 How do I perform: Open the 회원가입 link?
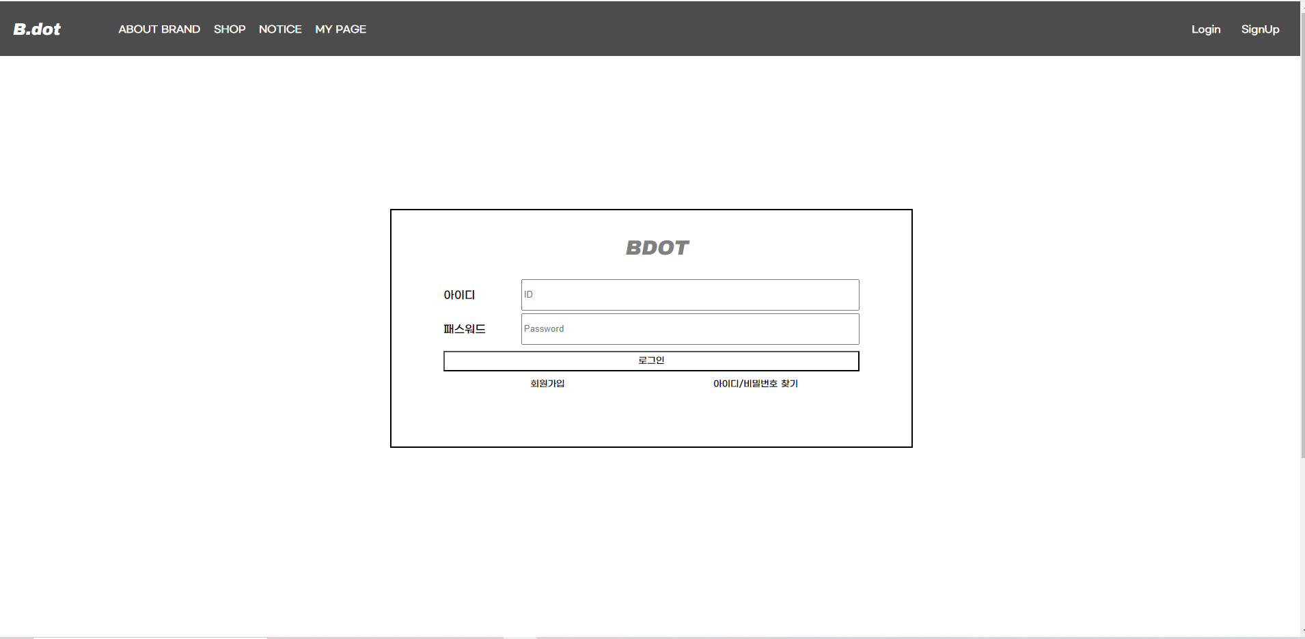point(547,384)
